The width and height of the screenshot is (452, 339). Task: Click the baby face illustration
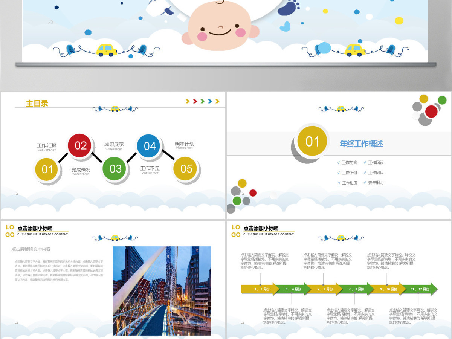221,25
